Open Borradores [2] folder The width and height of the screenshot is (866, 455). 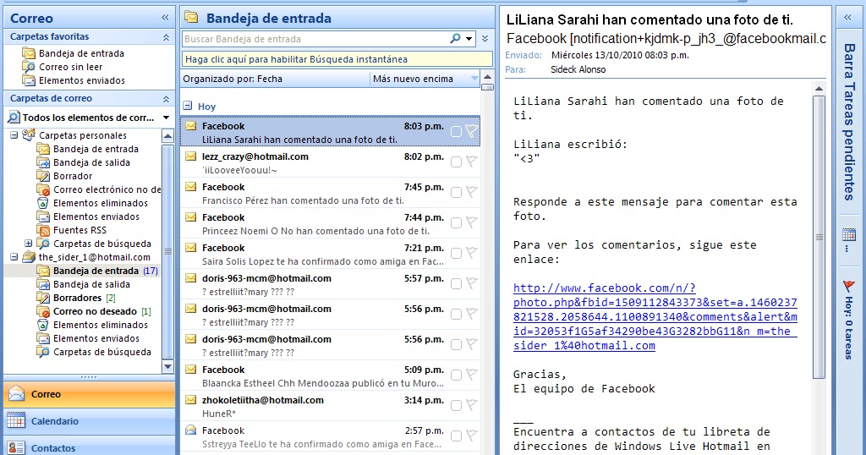76,298
